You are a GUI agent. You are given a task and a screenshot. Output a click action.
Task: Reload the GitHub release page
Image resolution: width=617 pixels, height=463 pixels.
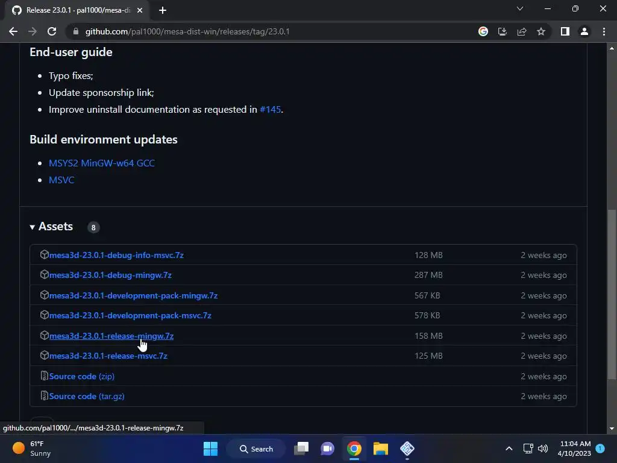(x=52, y=31)
